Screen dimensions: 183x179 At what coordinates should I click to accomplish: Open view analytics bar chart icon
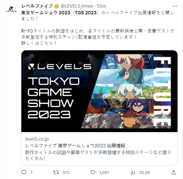[133, 172]
